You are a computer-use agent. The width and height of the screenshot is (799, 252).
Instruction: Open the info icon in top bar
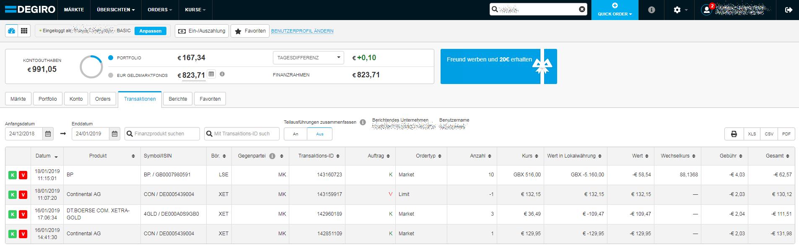tap(651, 10)
